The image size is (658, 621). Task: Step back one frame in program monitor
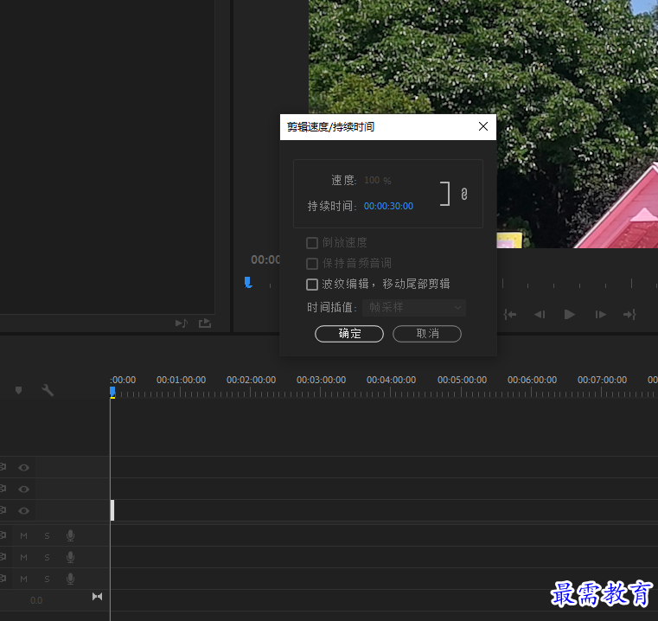[540, 314]
